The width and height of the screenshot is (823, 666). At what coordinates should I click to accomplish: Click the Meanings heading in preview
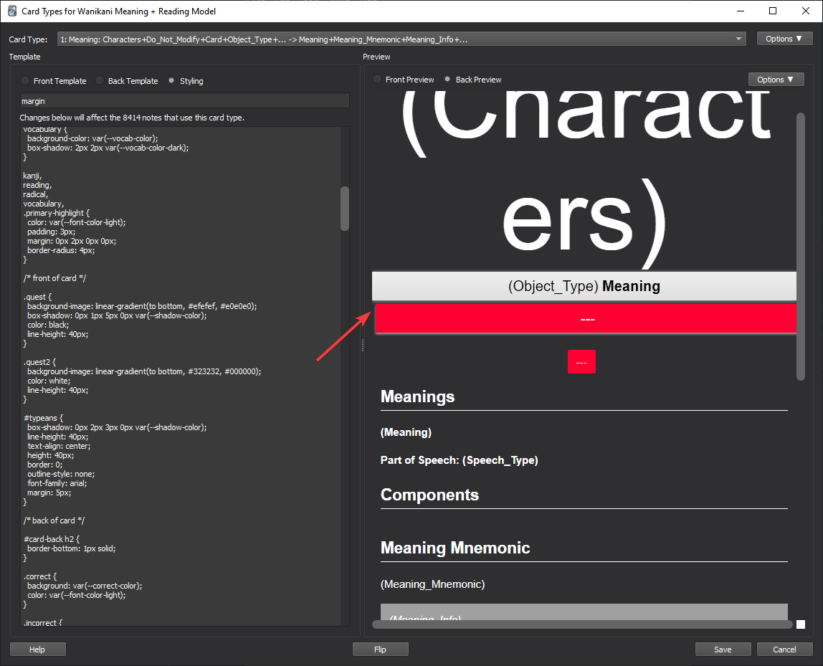click(417, 396)
